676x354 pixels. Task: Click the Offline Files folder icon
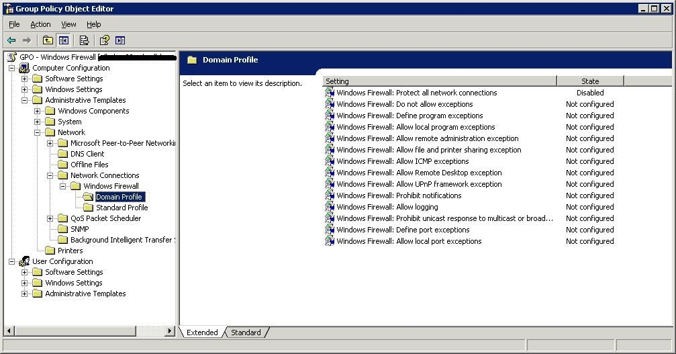63,165
